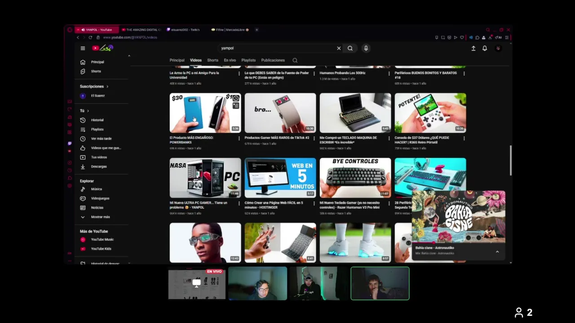Open Música under Explorar
575x323 pixels.
[97, 189]
